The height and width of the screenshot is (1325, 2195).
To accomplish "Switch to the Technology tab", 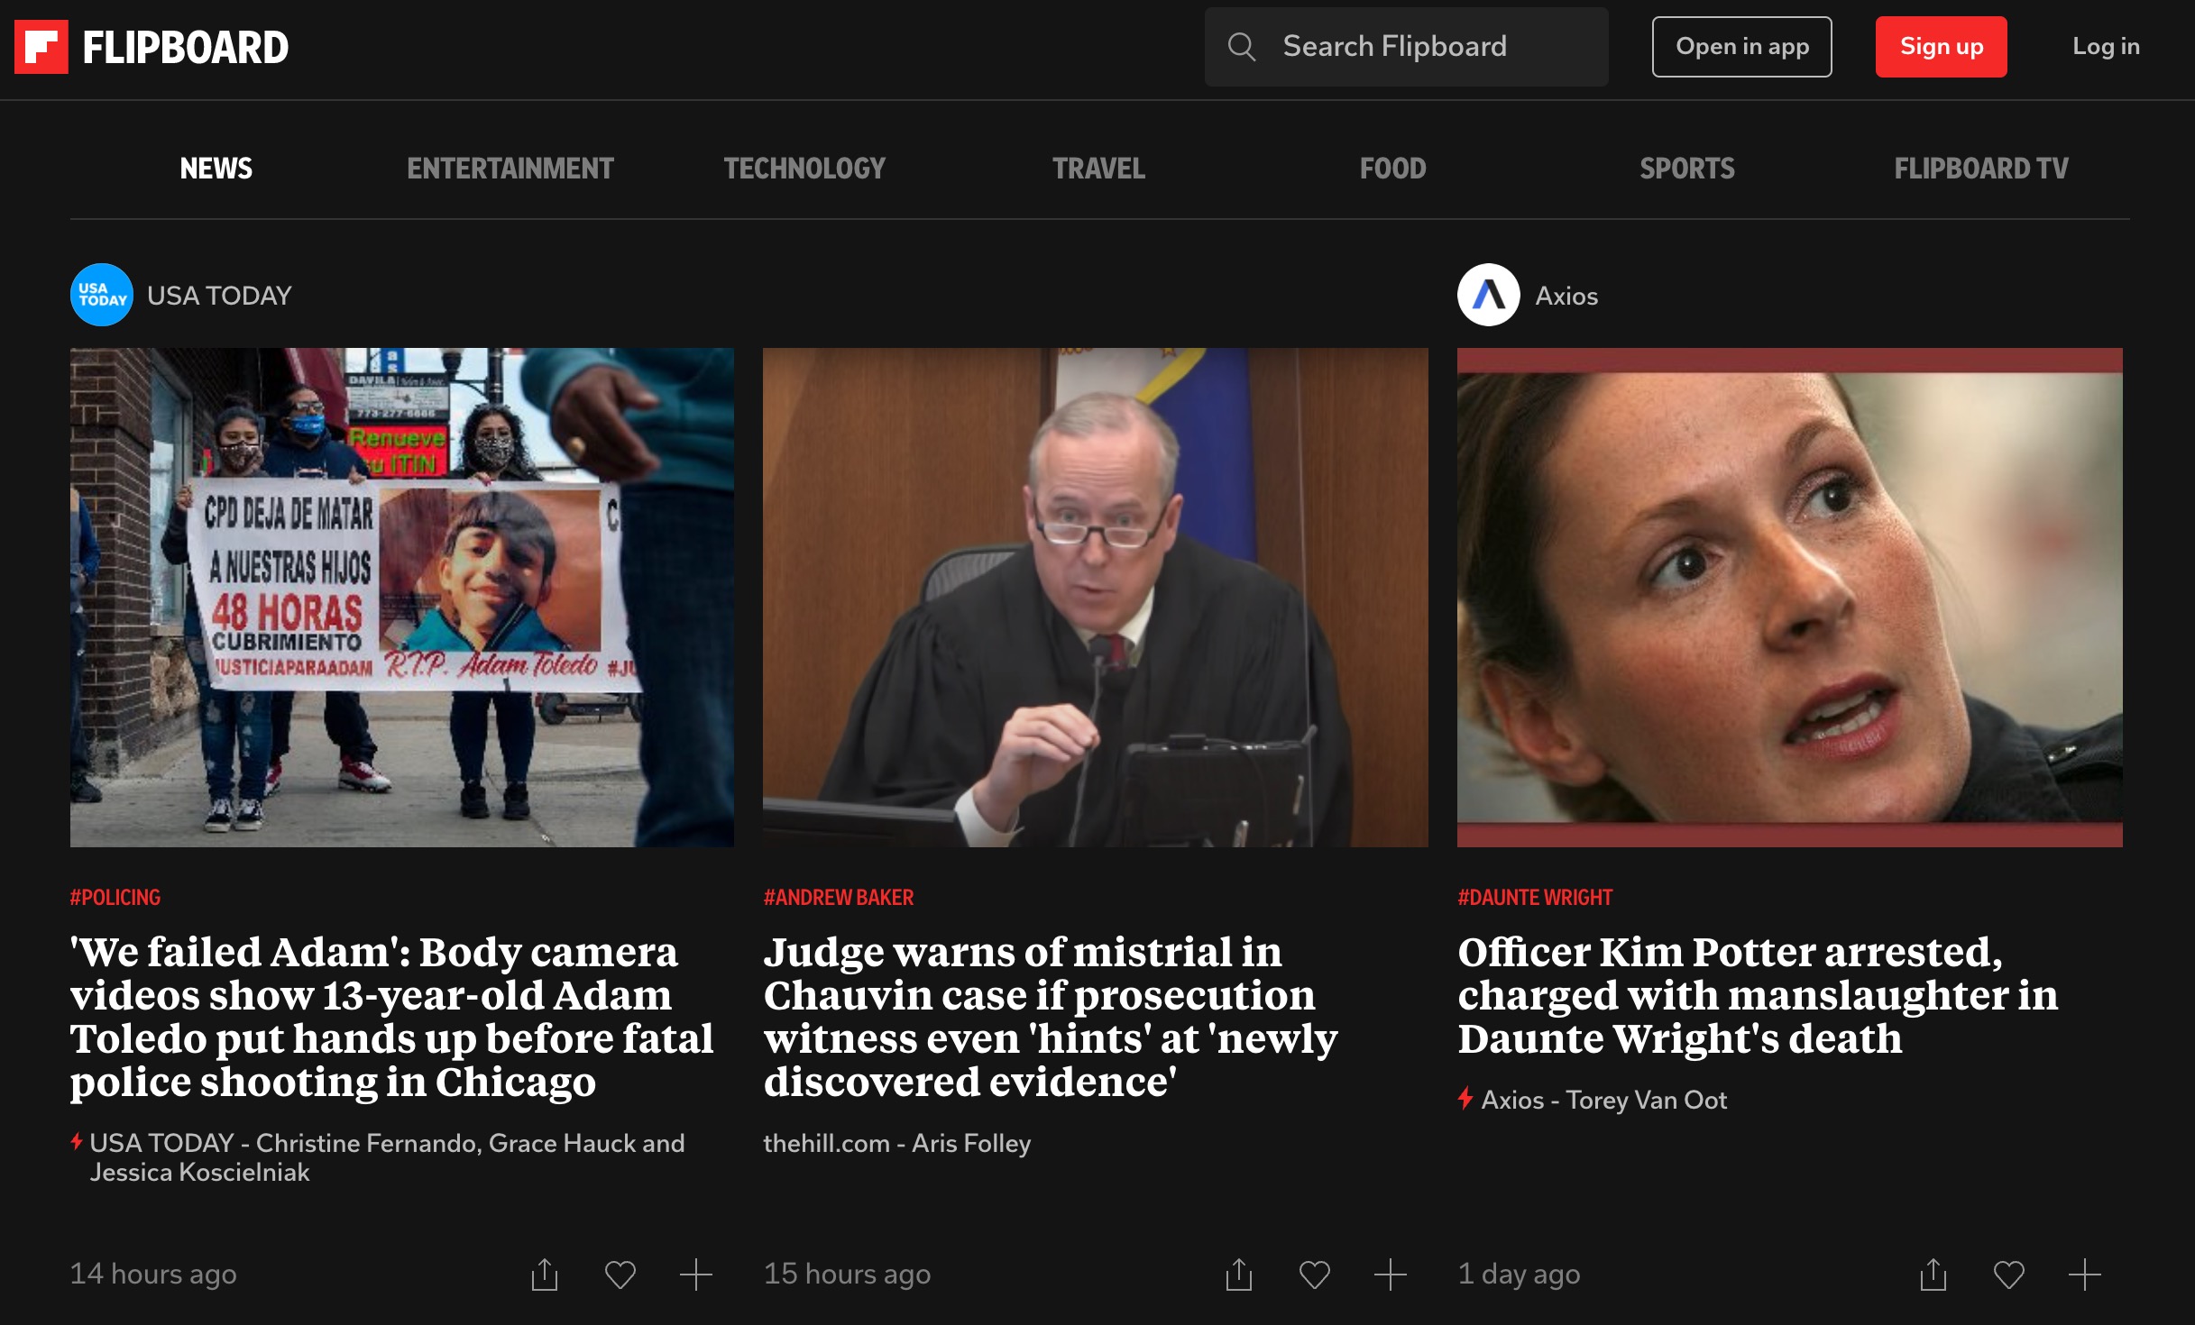I will [x=804, y=169].
